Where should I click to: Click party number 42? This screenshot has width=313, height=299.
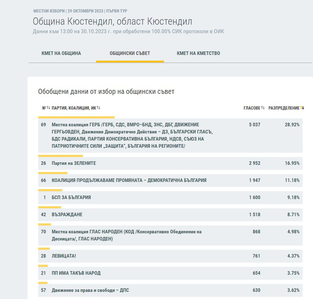click(x=43, y=215)
